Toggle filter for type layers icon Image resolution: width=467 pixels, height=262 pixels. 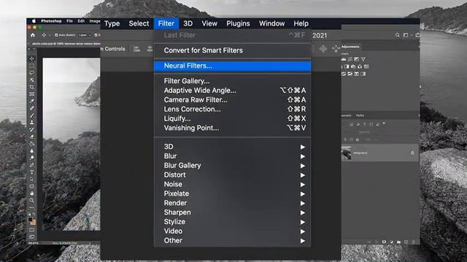pyautogui.click(x=365, y=124)
